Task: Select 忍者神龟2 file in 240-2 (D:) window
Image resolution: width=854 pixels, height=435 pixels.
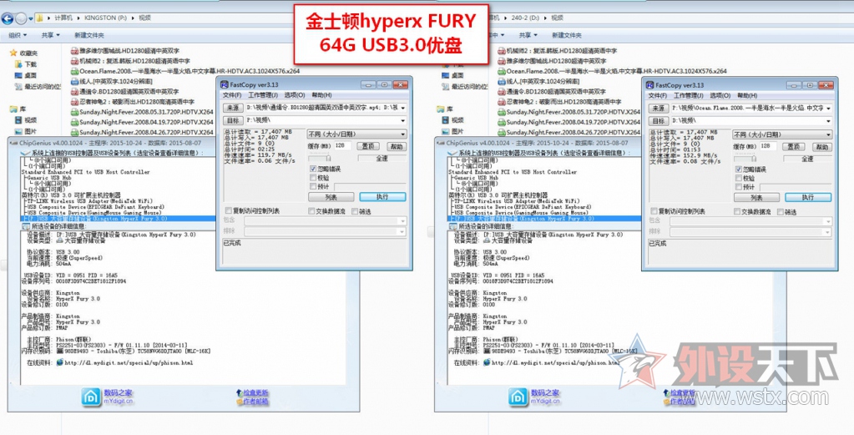Action: coord(559,101)
